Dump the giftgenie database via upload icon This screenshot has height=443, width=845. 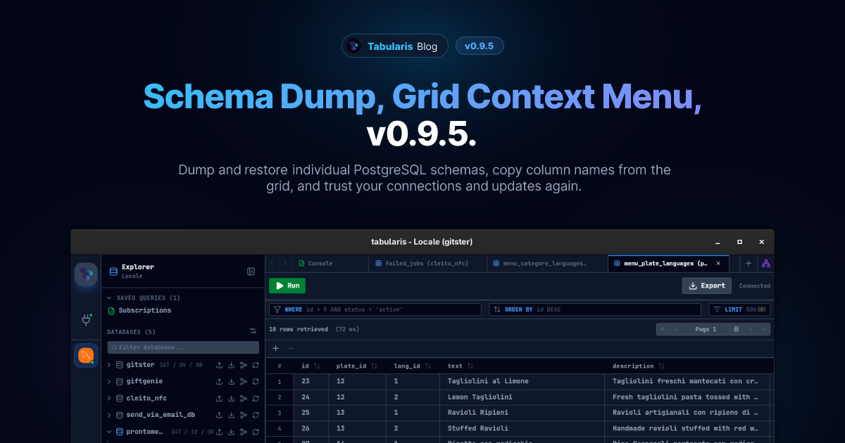(219, 381)
